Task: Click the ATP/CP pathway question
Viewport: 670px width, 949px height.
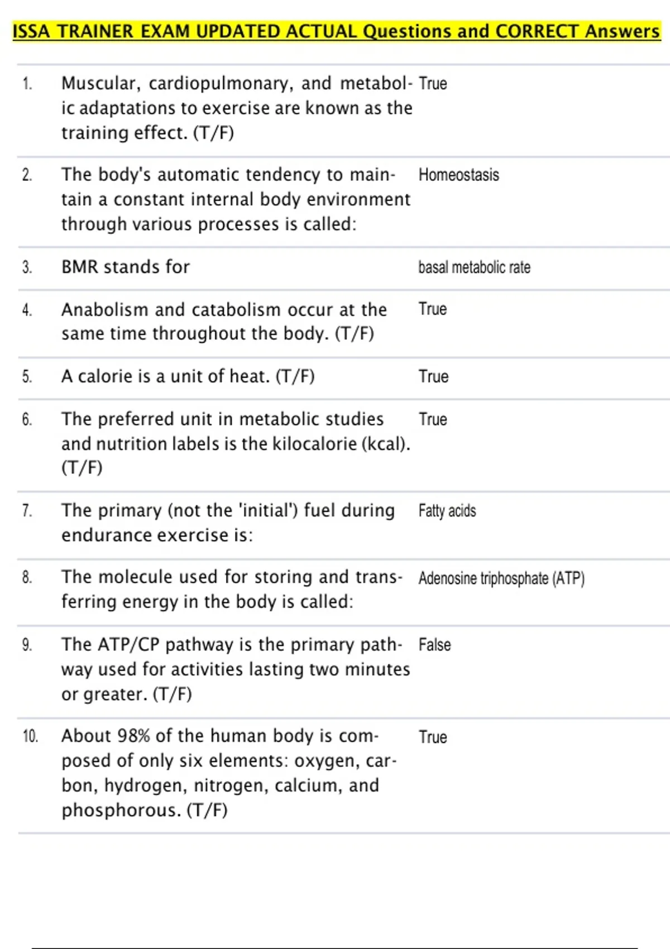Action: coord(236,669)
